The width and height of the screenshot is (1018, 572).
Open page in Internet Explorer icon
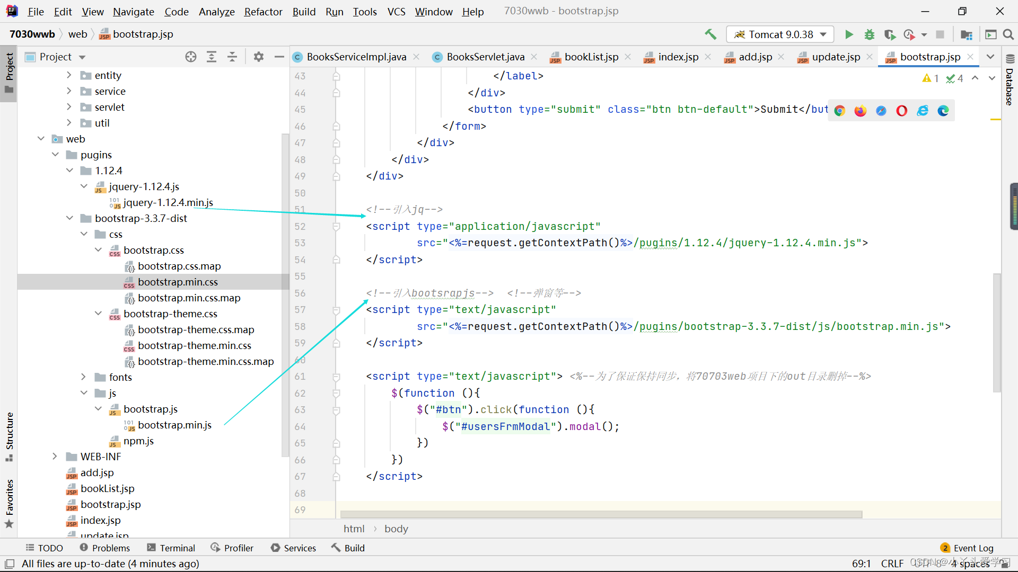(923, 111)
